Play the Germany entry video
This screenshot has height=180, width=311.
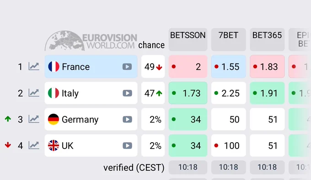pyautogui.click(x=127, y=119)
